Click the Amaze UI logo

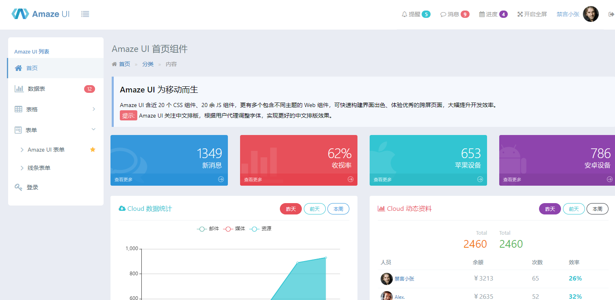click(41, 14)
